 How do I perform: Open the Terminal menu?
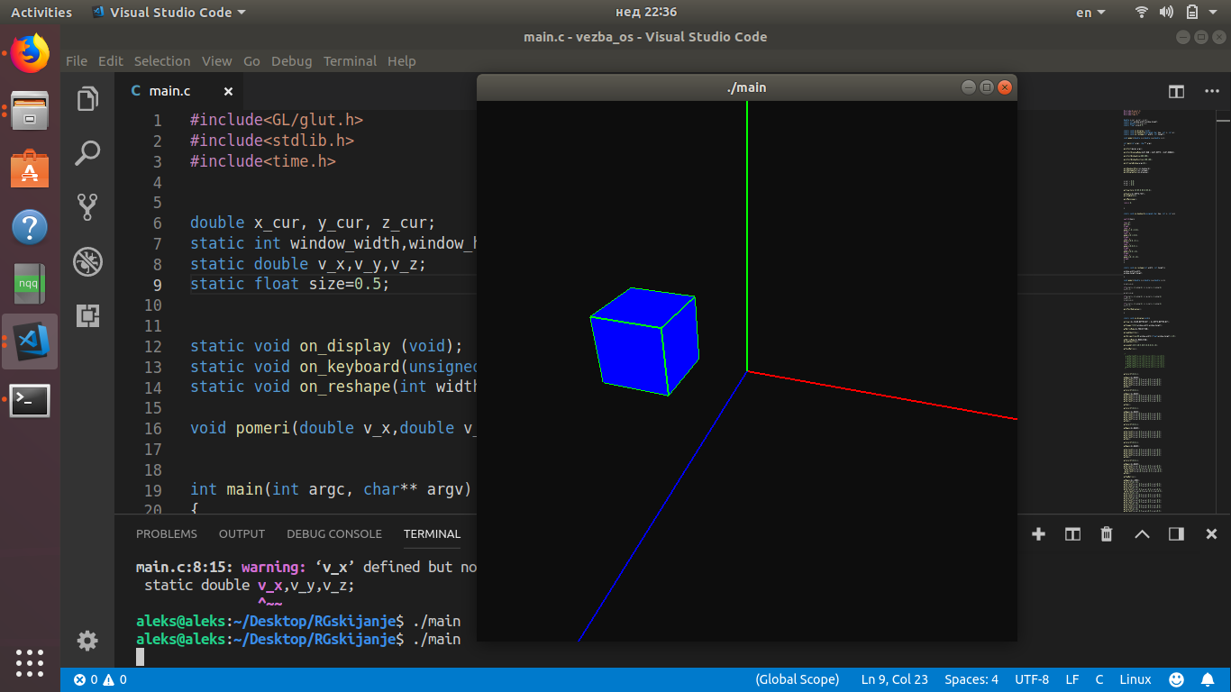pos(350,61)
